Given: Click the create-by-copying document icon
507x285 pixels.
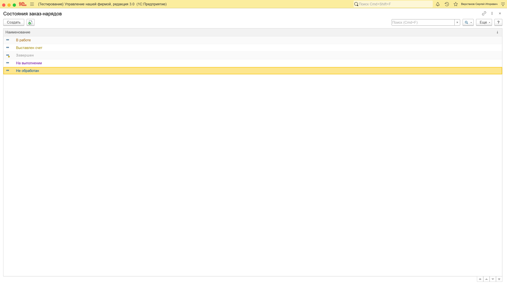Looking at the screenshot, I should tap(30, 22).
